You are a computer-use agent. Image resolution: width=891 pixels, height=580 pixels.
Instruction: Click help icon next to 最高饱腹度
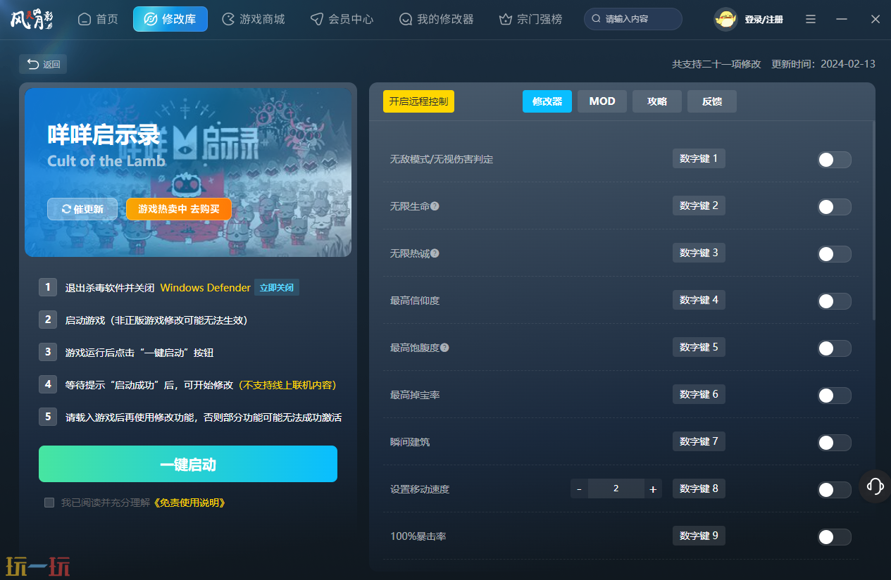tap(444, 348)
